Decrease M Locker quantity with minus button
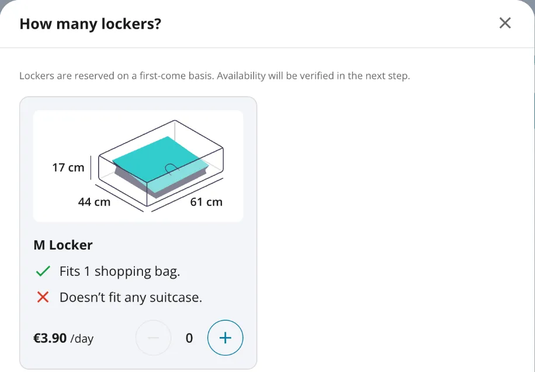This screenshot has height=372, width=535. pyautogui.click(x=154, y=338)
